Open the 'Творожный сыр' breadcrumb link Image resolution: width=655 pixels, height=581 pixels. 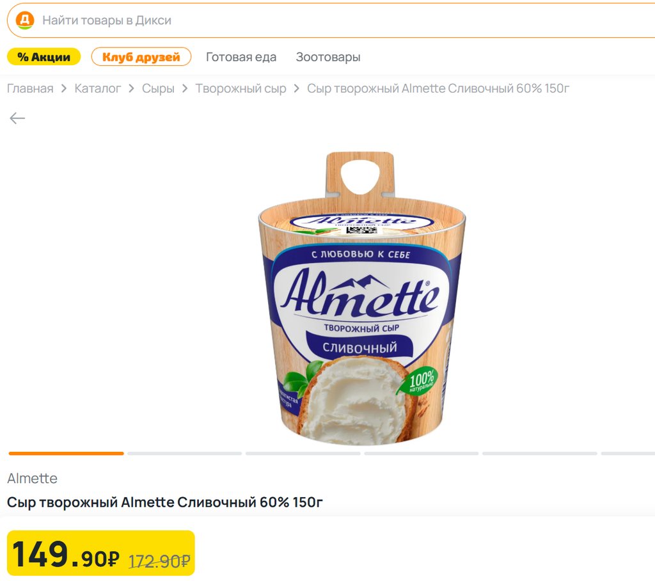[241, 88]
